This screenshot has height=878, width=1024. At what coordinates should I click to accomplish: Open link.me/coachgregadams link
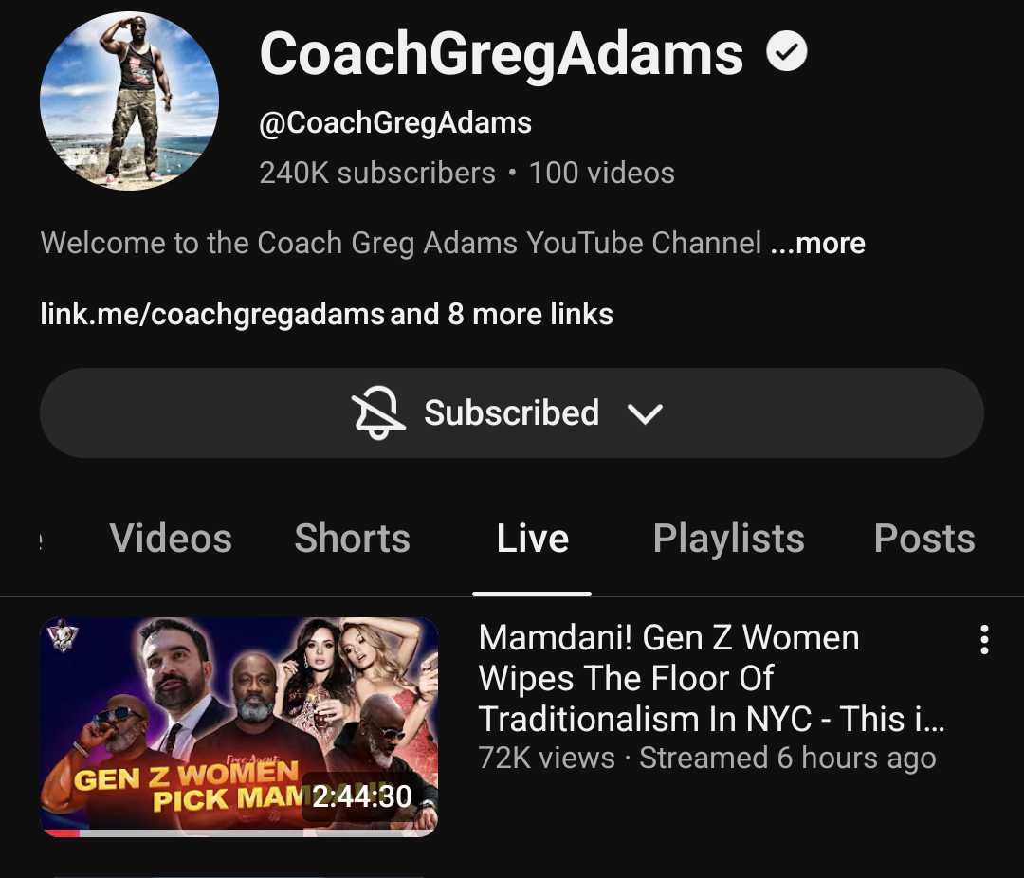point(212,314)
